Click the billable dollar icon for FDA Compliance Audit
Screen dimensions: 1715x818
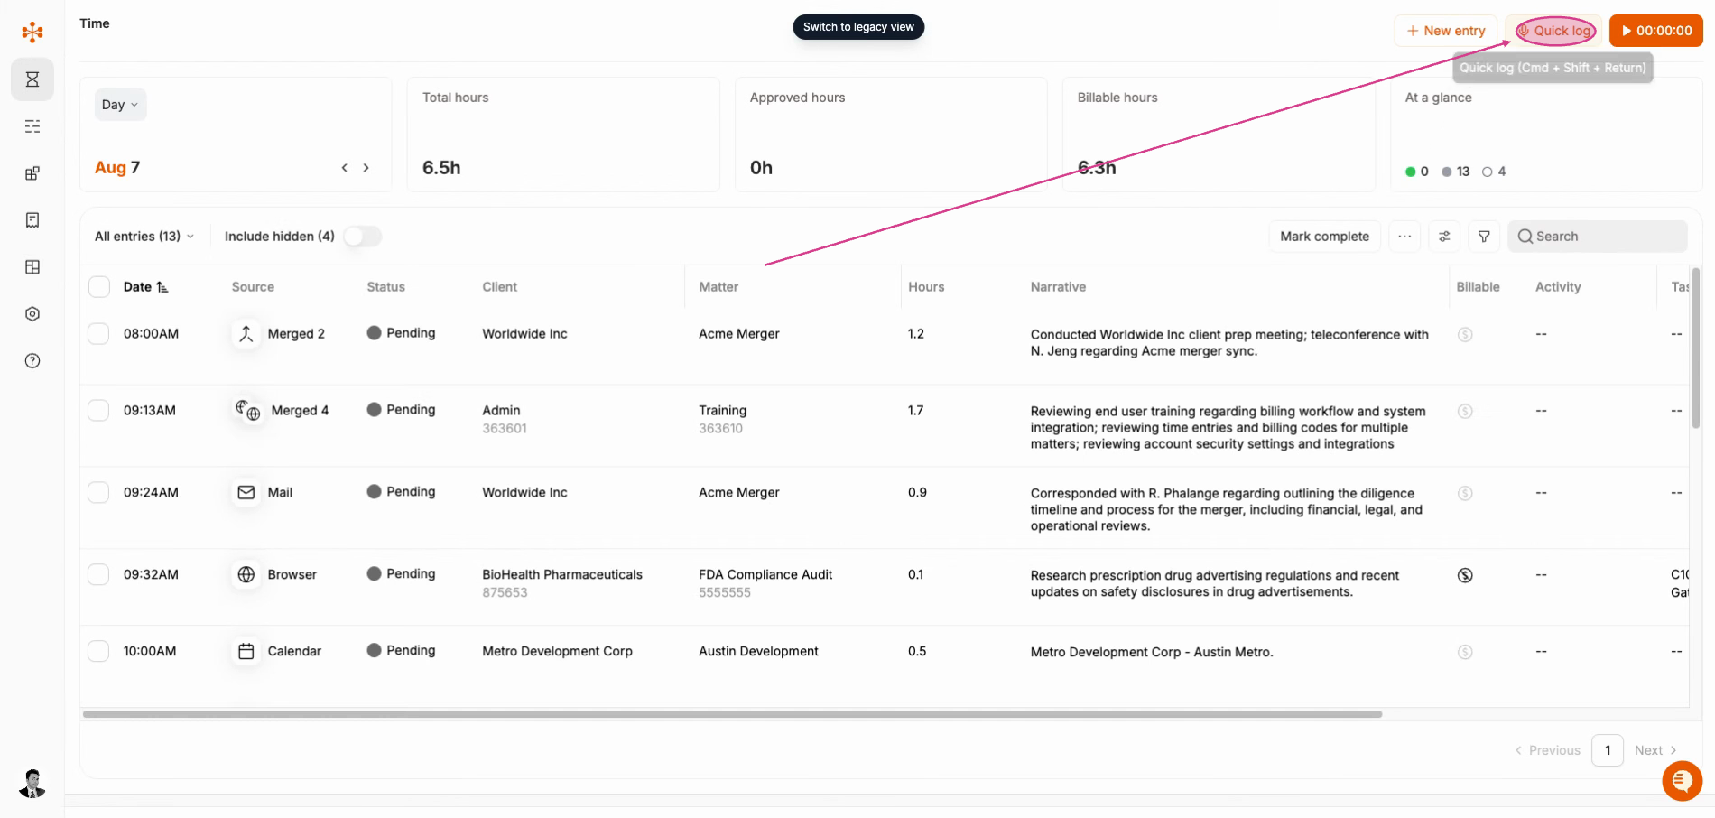pos(1465,575)
